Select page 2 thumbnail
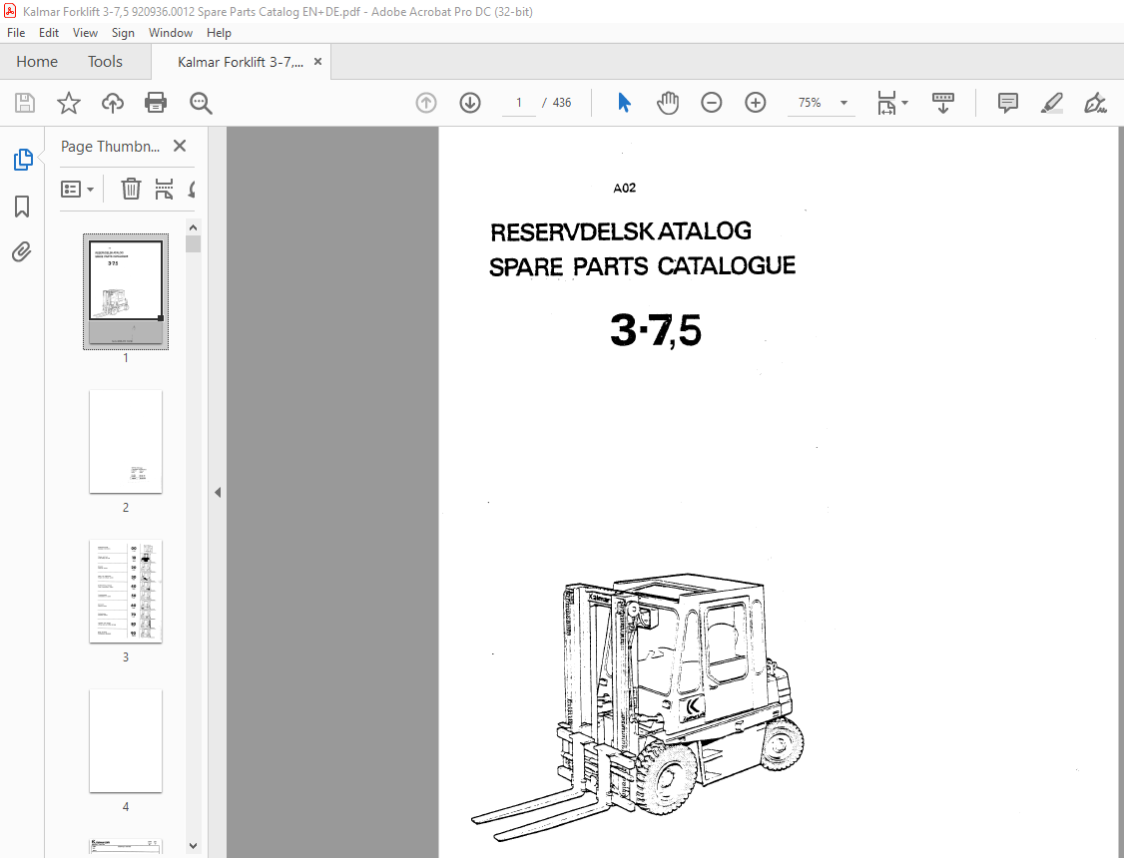The height and width of the screenshot is (858, 1124). coord(126,442)
